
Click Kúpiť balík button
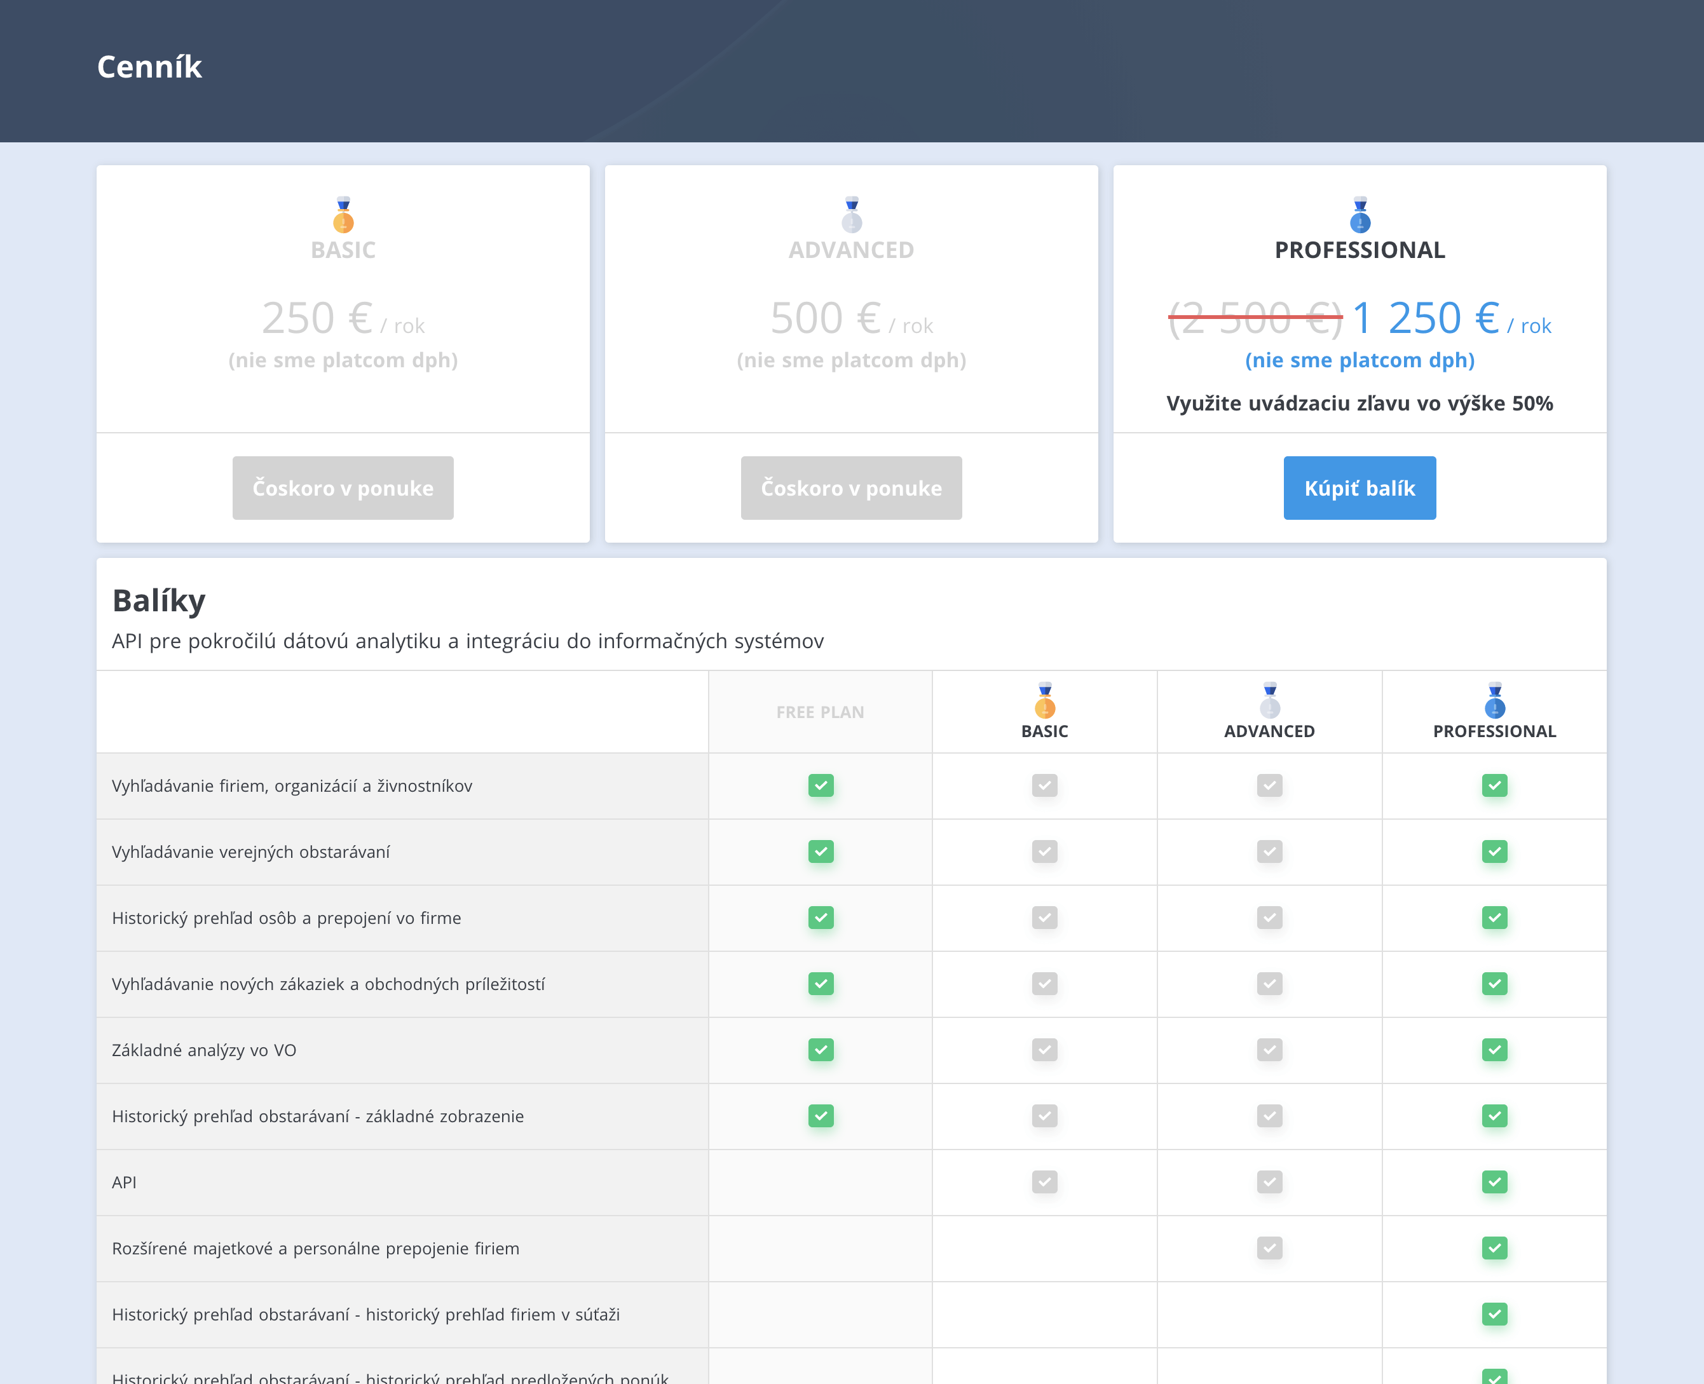(x=1360, y=488)
